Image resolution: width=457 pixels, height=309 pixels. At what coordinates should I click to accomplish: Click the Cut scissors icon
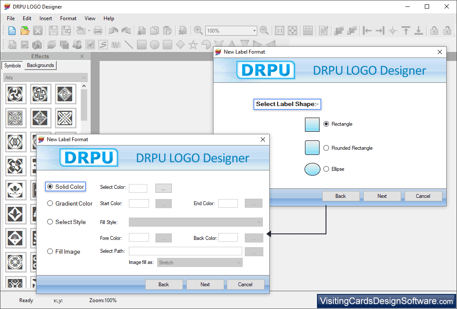[142, 30]
